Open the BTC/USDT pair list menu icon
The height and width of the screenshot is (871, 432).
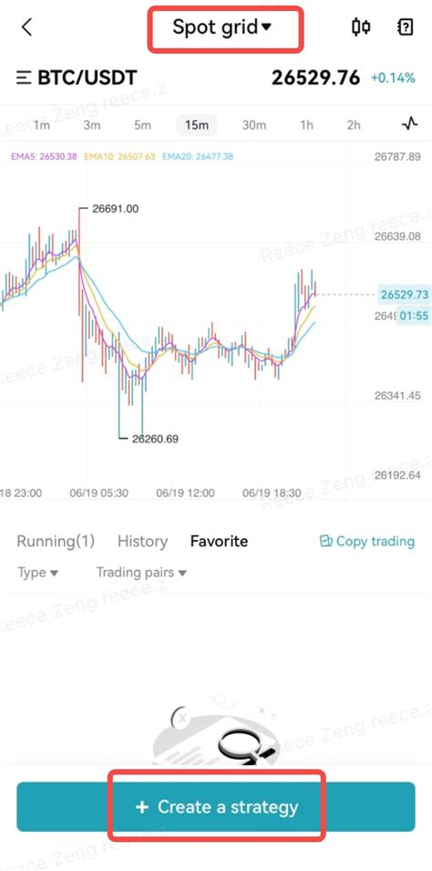pyautogui.click(x=24, y=78)
